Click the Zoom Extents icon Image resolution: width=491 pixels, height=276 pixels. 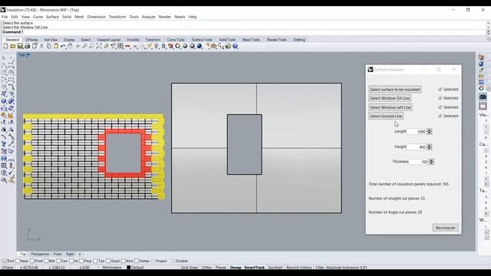99,46
